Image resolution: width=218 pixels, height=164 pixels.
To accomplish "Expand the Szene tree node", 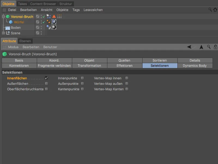I will pos(4,33).
